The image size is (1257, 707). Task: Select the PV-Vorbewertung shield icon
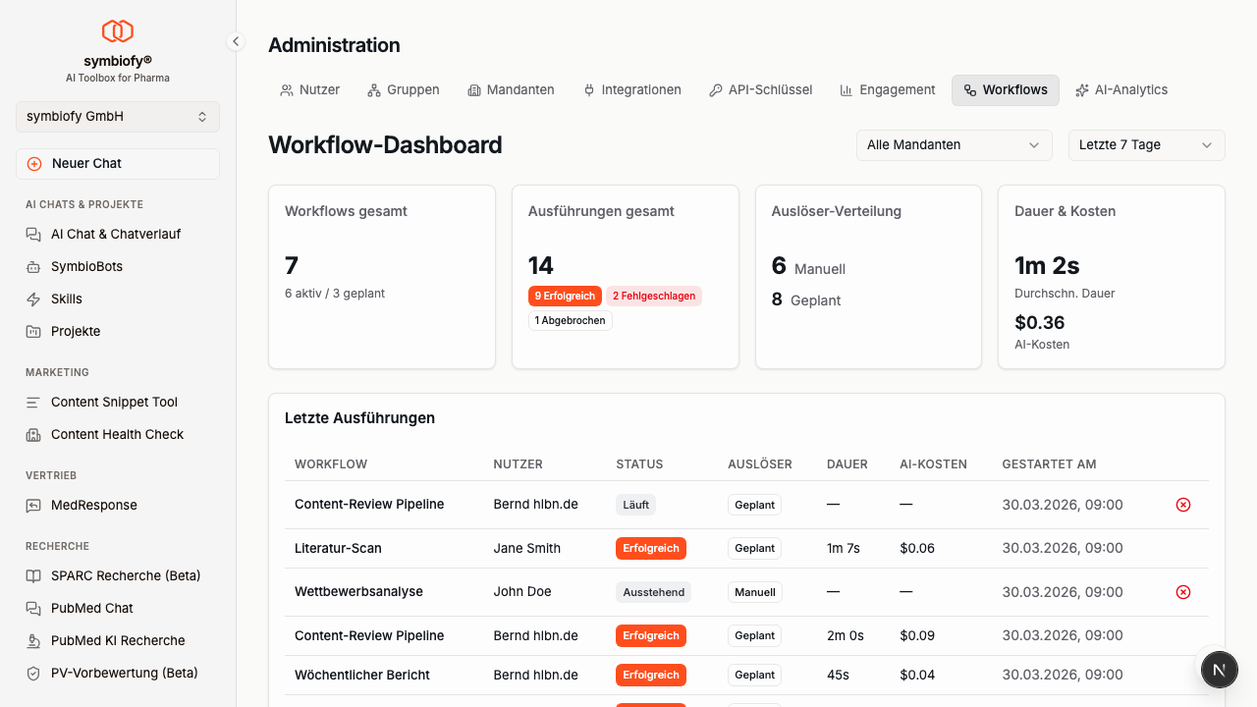[x=30, y=673]
